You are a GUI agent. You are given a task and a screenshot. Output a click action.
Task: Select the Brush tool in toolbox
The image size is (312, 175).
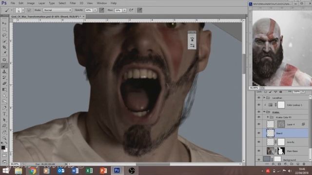pos(4,66)
